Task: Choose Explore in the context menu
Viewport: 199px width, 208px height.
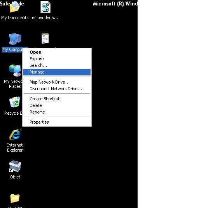Action: pyautogui.click(x=57, y=59)
